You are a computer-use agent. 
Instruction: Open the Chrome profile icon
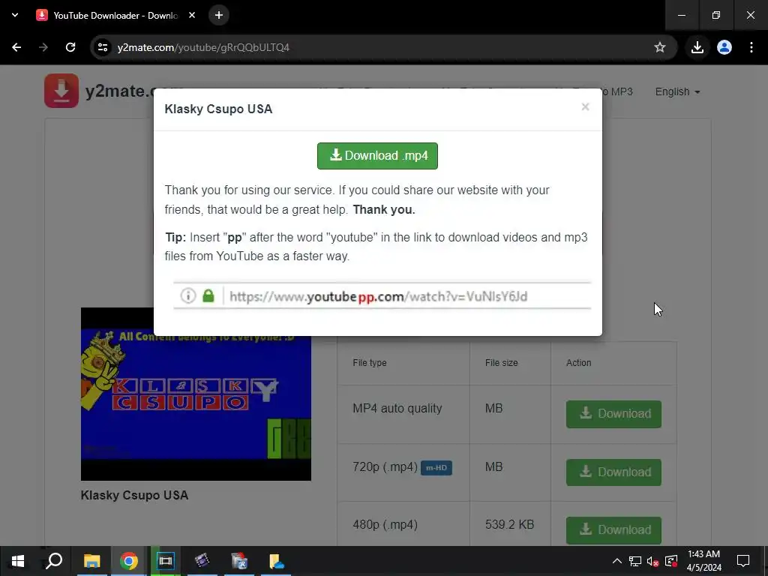click(724, 47)
